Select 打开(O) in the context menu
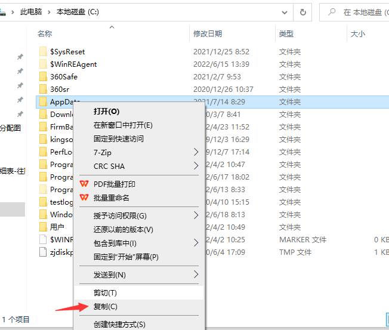 pyautogui.click(x=106, y=112)
